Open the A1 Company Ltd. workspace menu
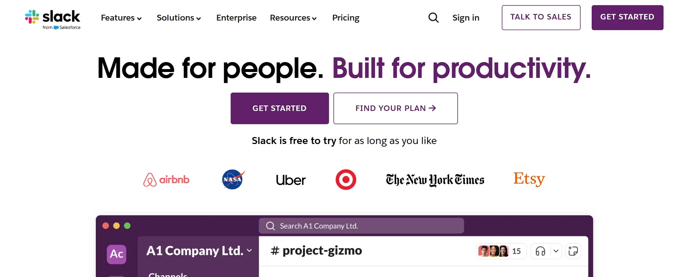The image size is (686, 277). (x=199, y=251)
